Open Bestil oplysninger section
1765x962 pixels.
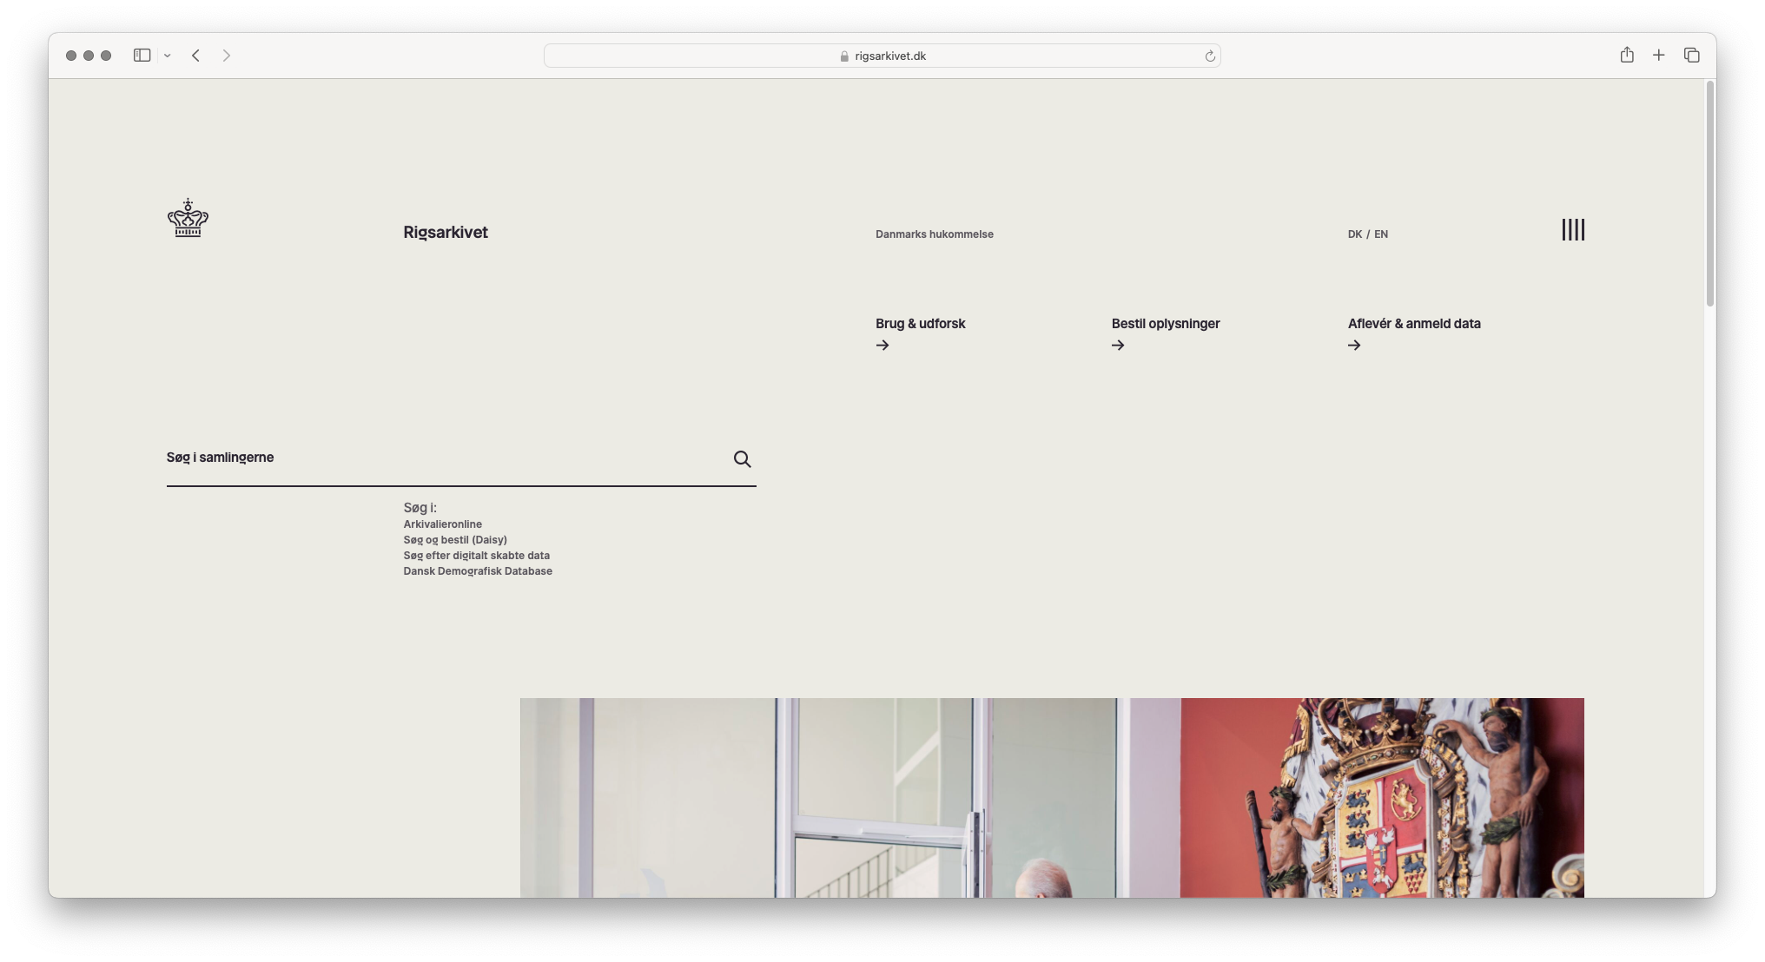[x=1166, y=324]
